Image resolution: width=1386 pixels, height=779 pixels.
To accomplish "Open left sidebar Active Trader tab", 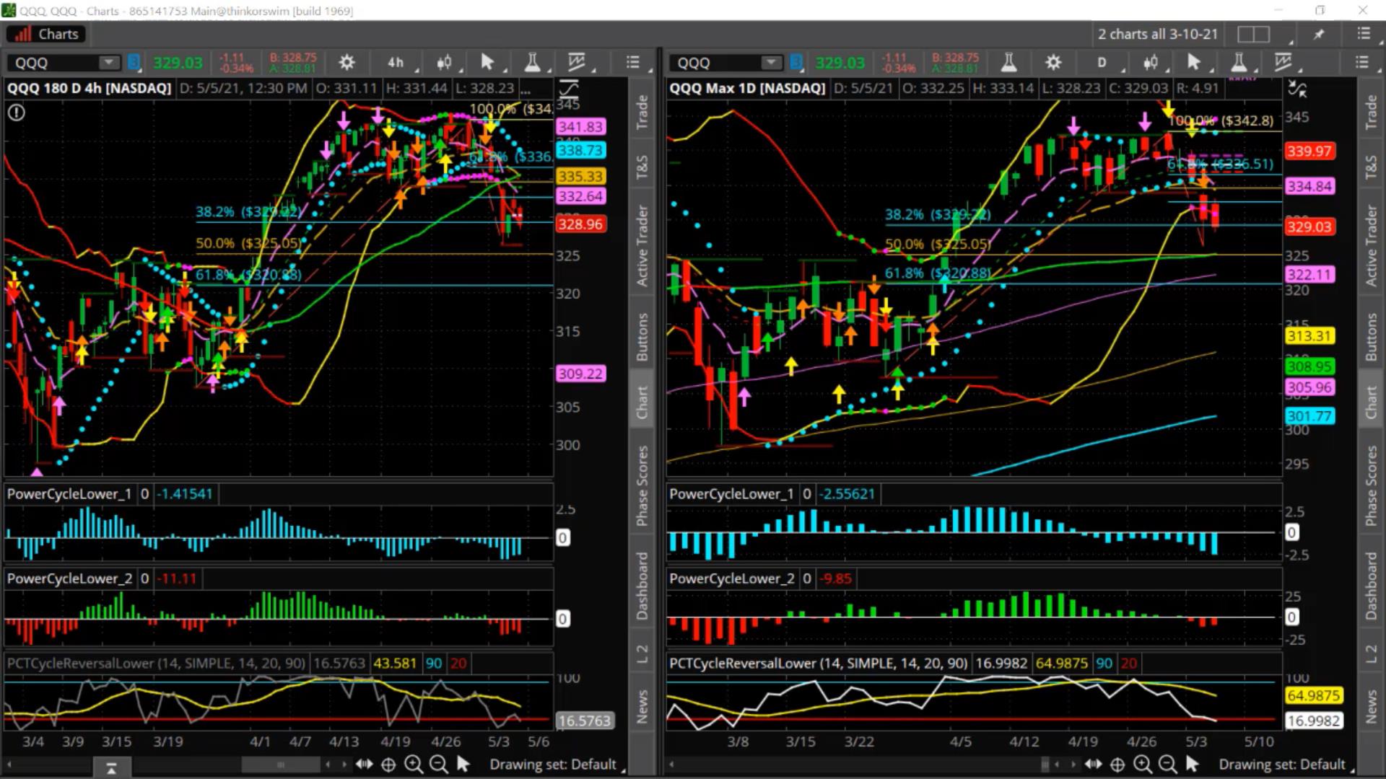I will tap(642, 246).
